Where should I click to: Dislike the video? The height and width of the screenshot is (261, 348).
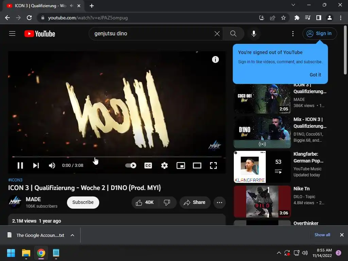(167, 203)
